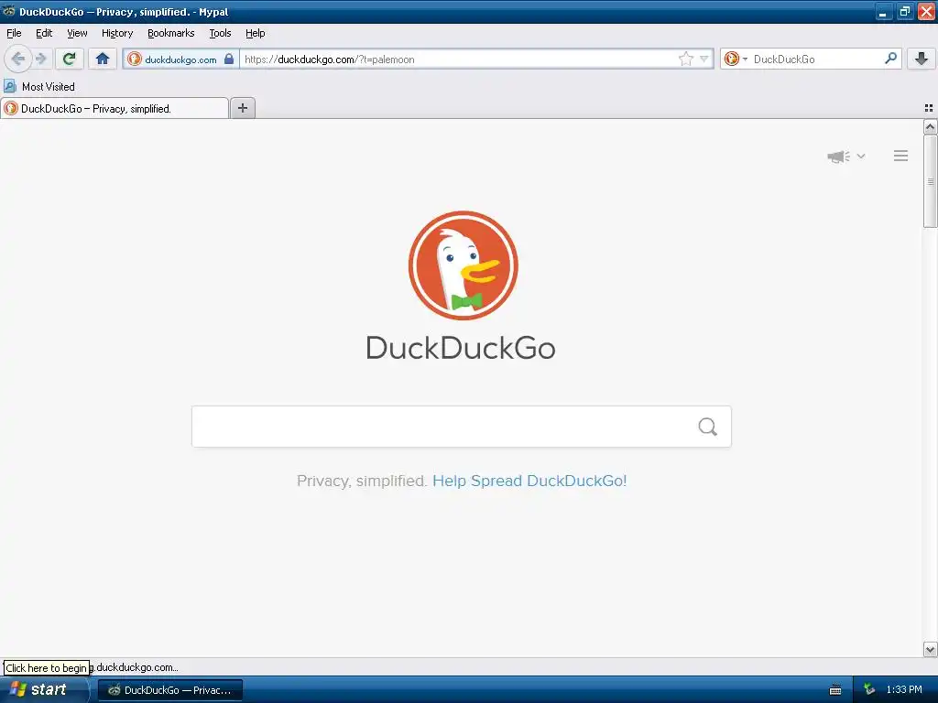Go back using the Back arrow
The height and width of the screenshot is (703, 938).
tap(18, 59)
